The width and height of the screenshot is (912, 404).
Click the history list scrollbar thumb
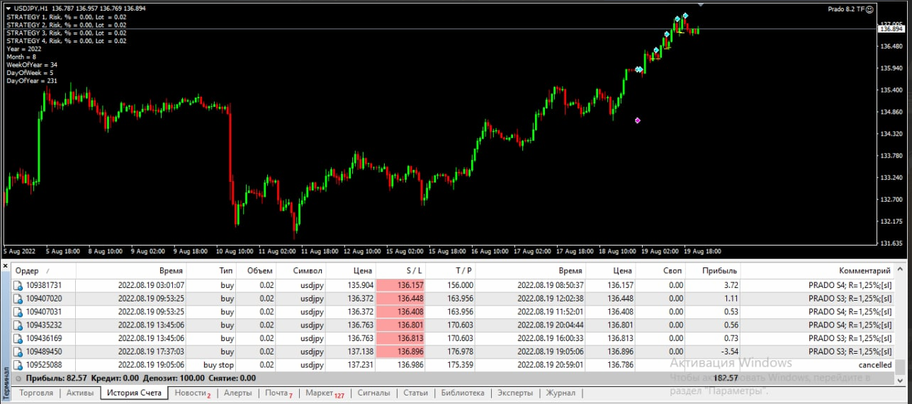click(900, 367)
